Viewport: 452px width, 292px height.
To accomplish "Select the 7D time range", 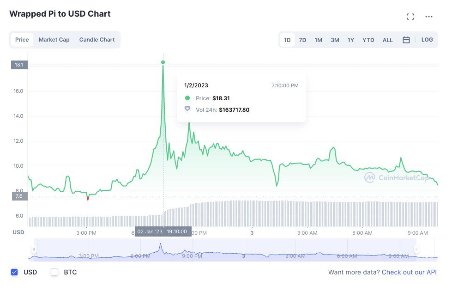I will (302, 40).
